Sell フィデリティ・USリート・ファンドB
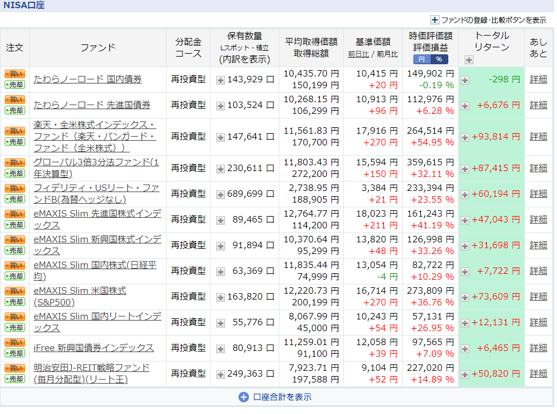The image size is (557, 414). pos(15,199)
